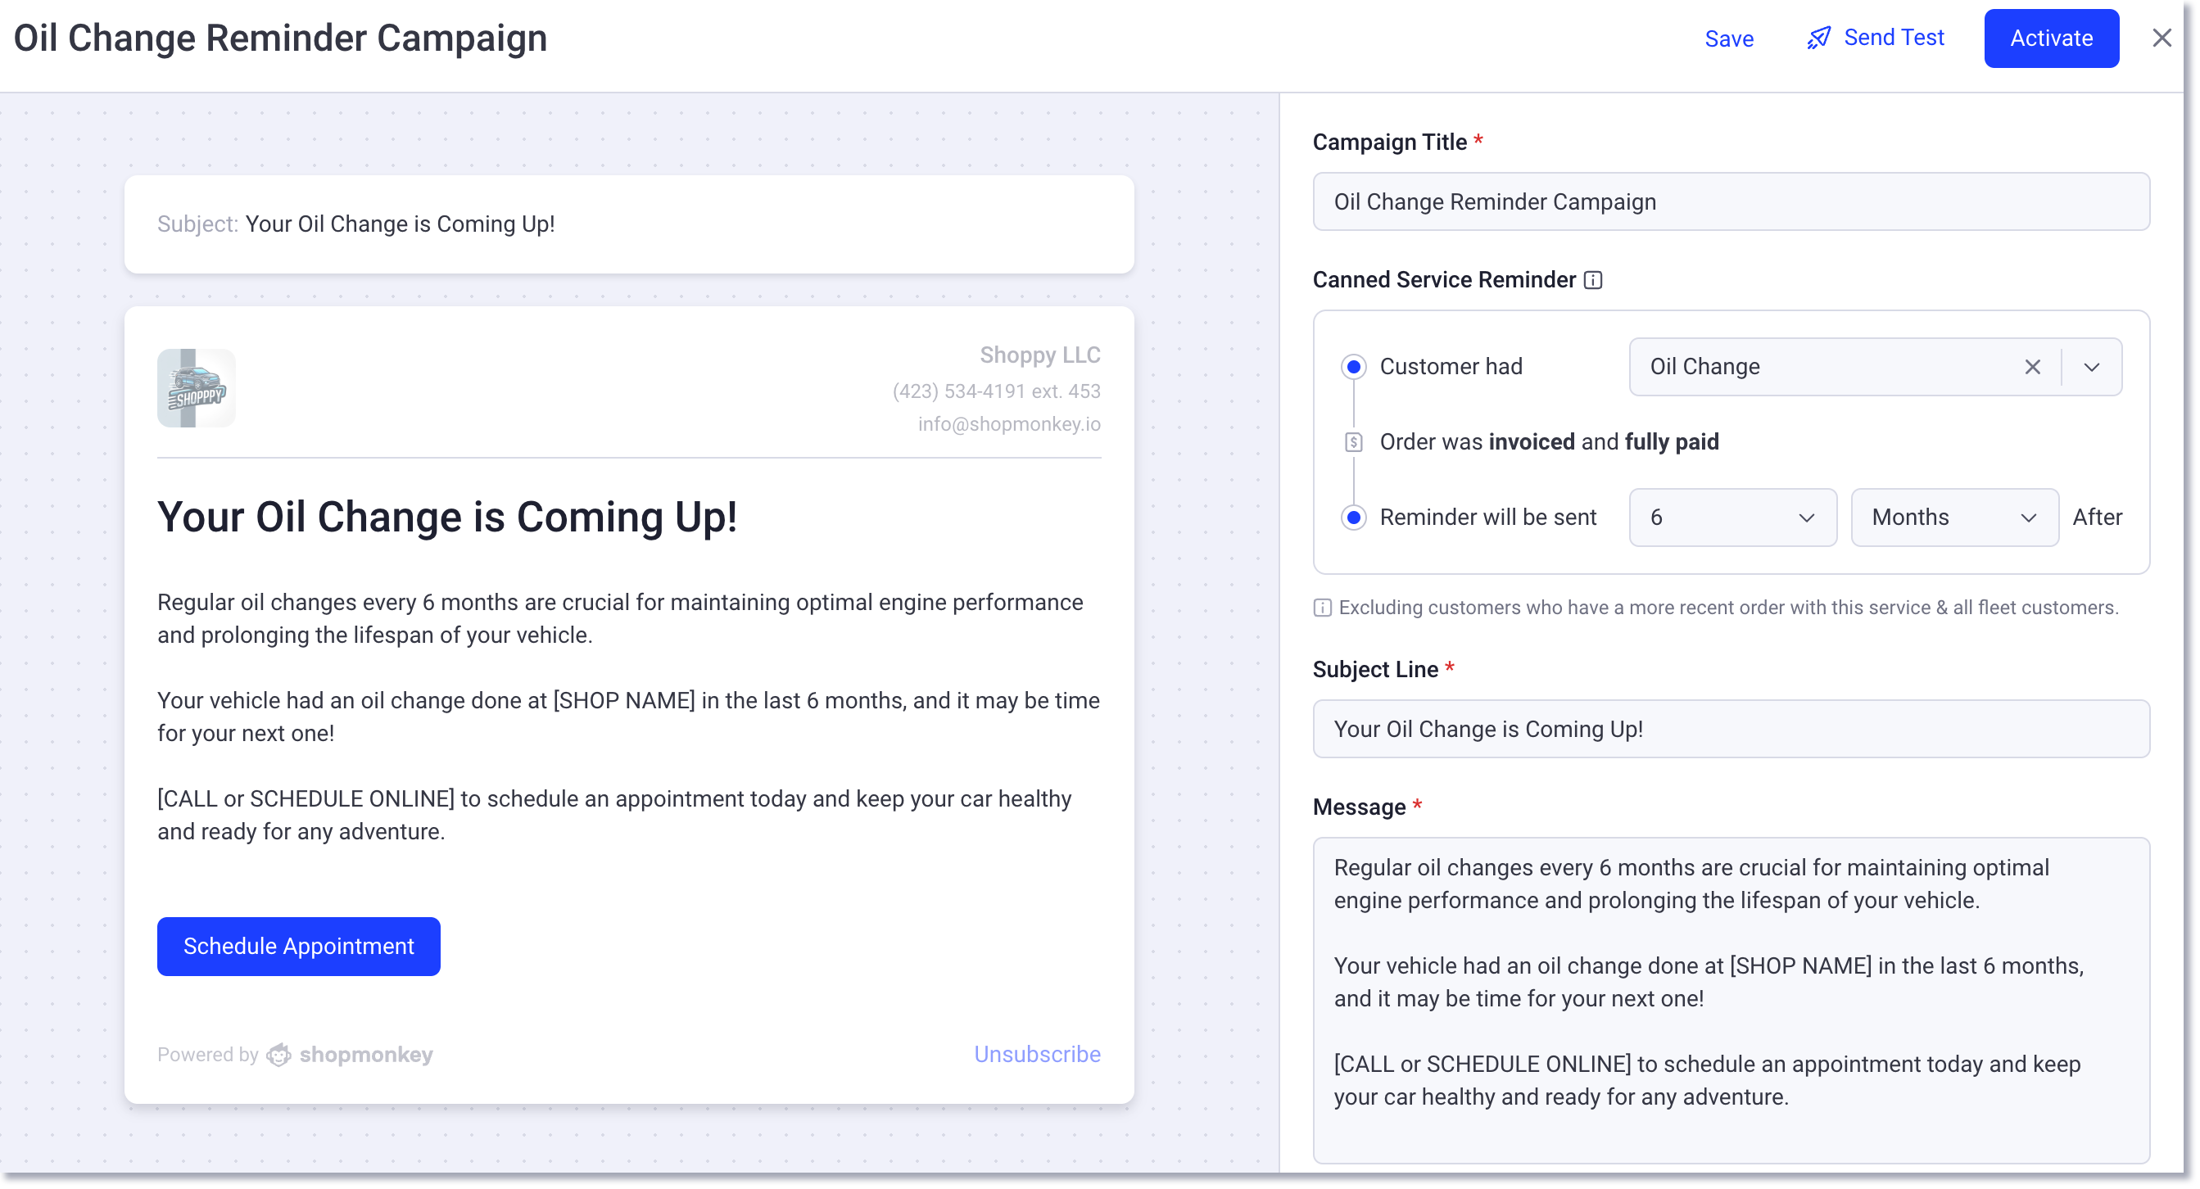Open the 6 interval number dropdown
Viewport: 2200px width, 1189px height.
(x=1732, y=518)
